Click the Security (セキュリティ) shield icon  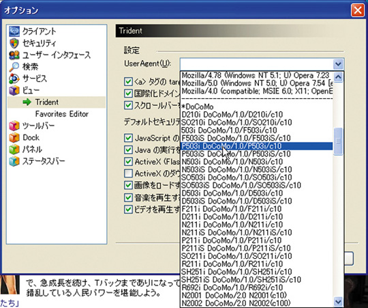point(14,43)
